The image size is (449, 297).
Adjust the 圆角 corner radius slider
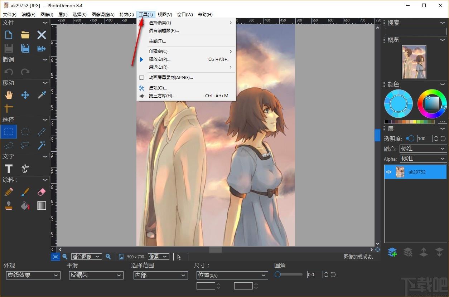(289, 274)
